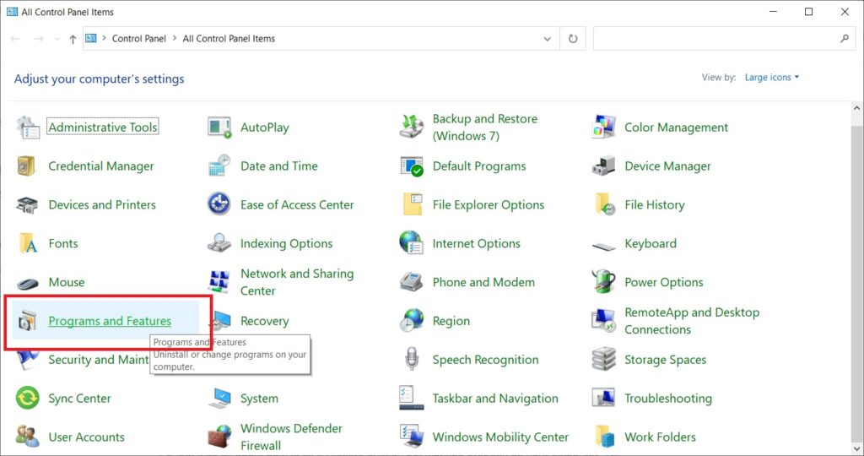Open the Speech Recognition microphone icon
The width and height of the screenshot is (864, 456).
click(x=412, y=360)
